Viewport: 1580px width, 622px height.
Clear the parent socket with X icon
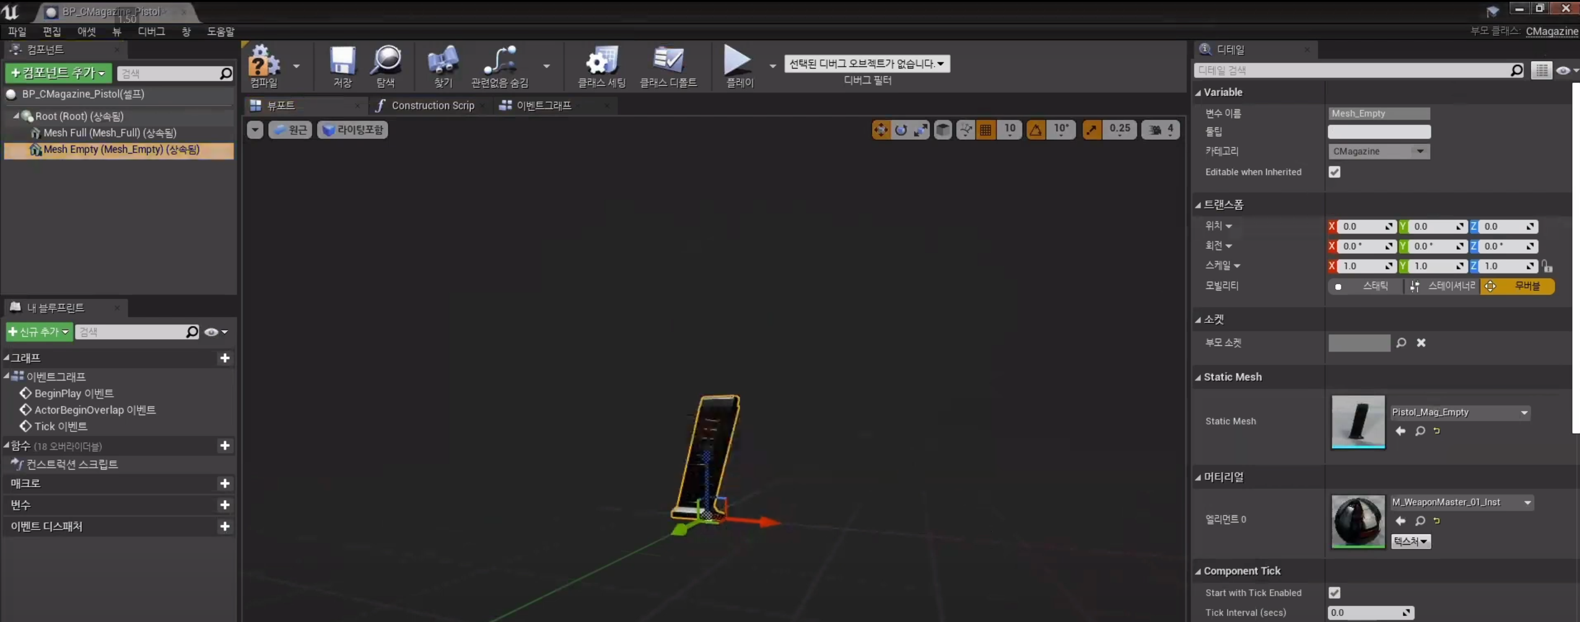[x=1421, y=342]
